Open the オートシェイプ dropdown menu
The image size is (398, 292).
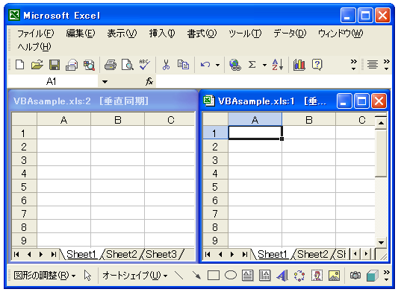click(x=134, y=276)
